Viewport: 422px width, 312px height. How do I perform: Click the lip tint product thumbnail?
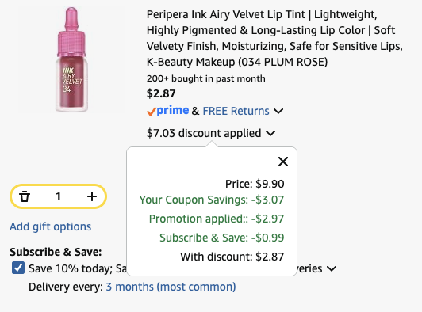click(x=71, y=59)
